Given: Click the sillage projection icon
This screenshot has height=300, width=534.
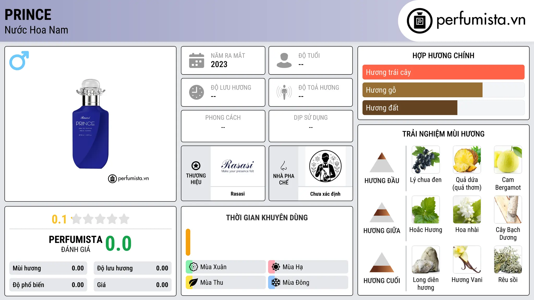Looking at the screenshot, I should click(x=284, y=92).
